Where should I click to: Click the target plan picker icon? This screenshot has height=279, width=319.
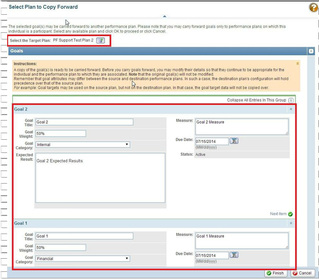(100, 41)
